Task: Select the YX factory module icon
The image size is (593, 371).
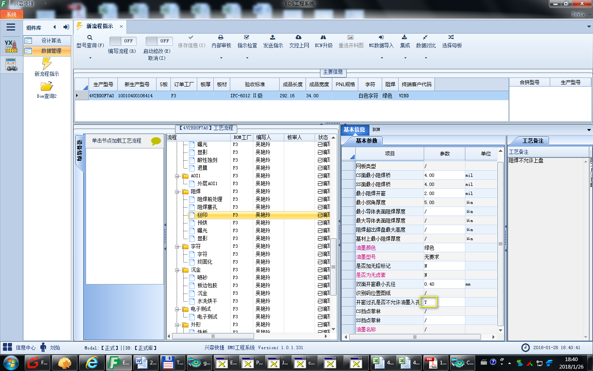Action: pyautogui.click(x=11, y=46)
